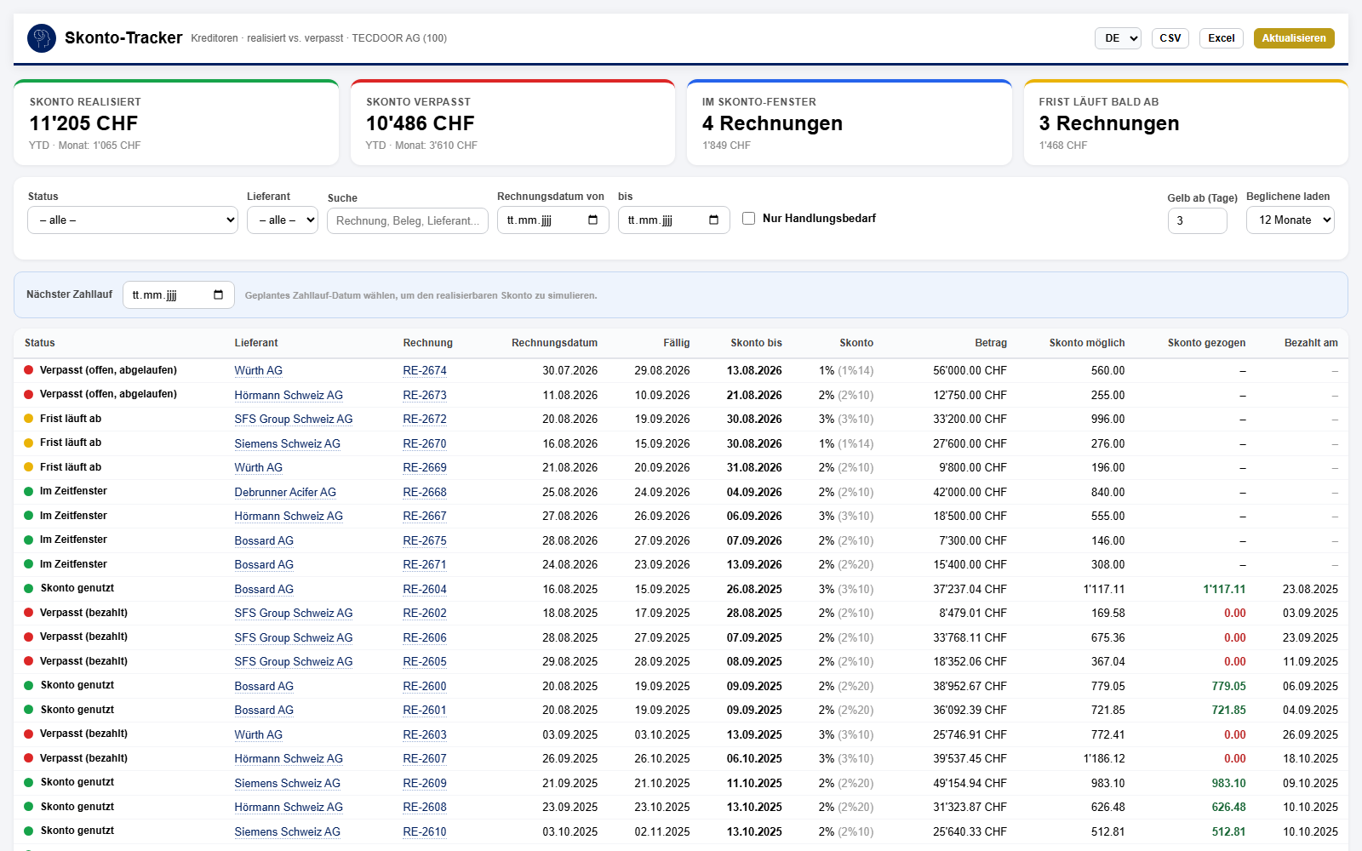
Task: Click the Skonto-Tracker logo icon
Action: pyautogui.click(x=42, y=38)
